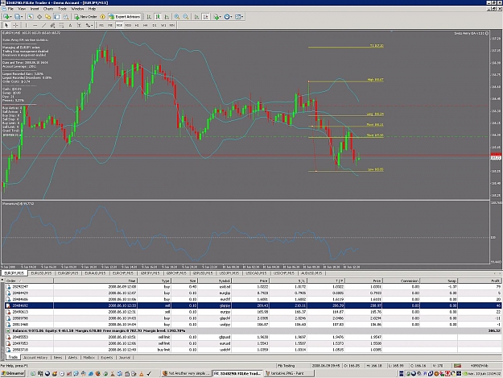Image resolution: width=503 pixels, height=378 pixels.
Task: Open the Periods clock icon
Action: pos(227,17)
